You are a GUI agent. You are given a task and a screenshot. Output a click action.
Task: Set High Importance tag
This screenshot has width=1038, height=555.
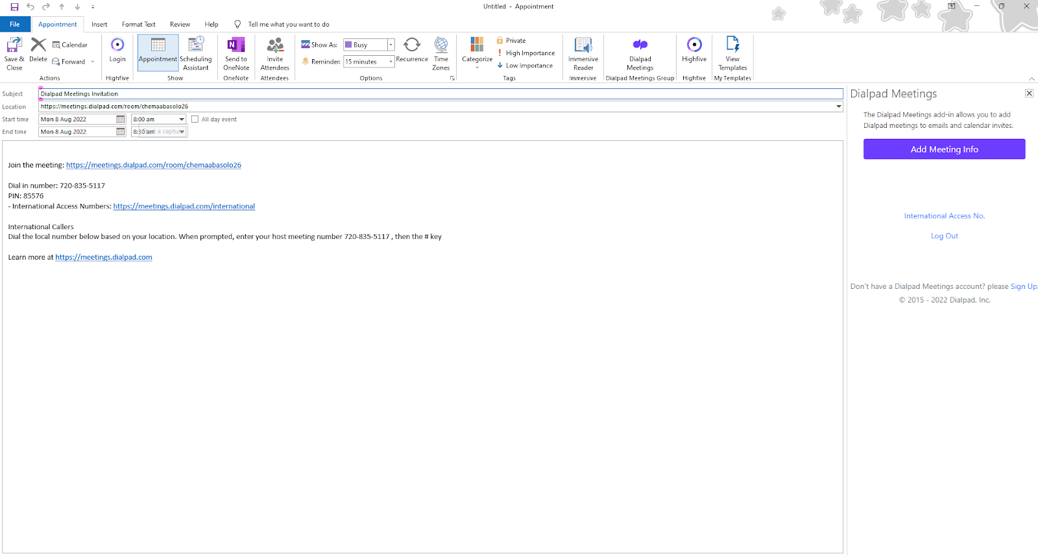pyautogui.click(x=526, y=53)
